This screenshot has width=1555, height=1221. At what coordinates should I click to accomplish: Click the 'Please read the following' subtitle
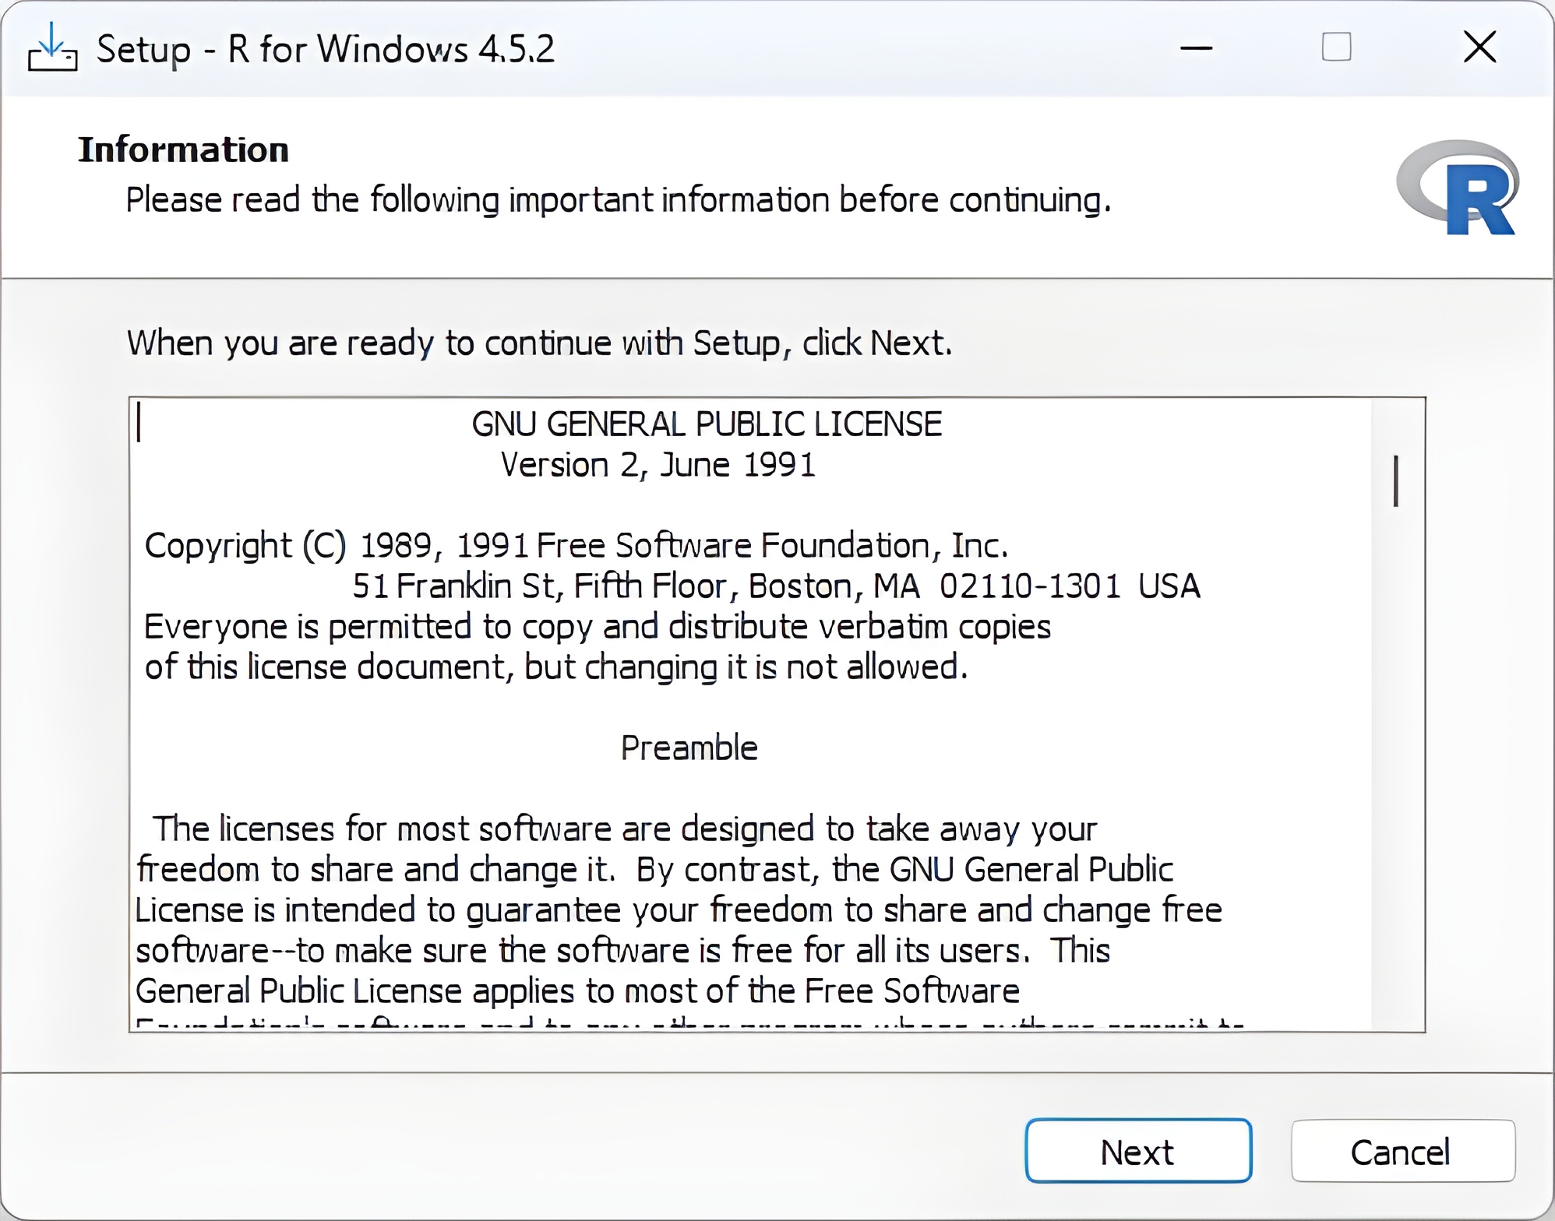tap(618, 200)
